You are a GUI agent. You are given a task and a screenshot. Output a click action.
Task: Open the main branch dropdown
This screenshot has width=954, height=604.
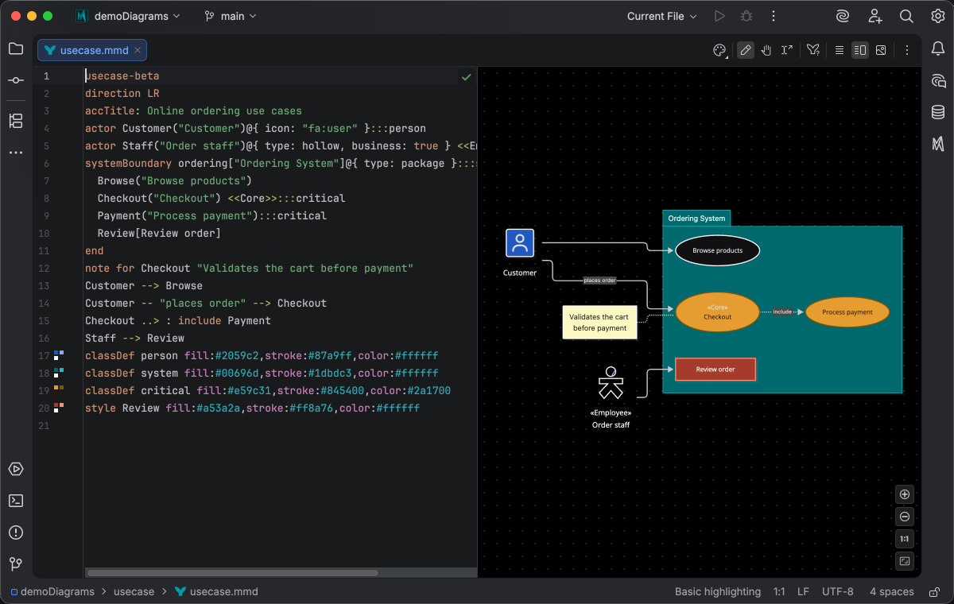231,16
